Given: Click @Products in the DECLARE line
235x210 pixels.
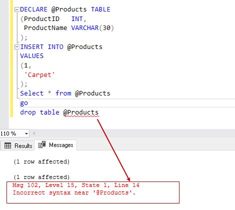Looking at the screenshot, I should [69, 9].
